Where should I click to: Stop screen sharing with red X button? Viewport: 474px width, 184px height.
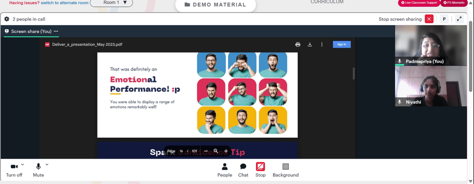[429, 19]
